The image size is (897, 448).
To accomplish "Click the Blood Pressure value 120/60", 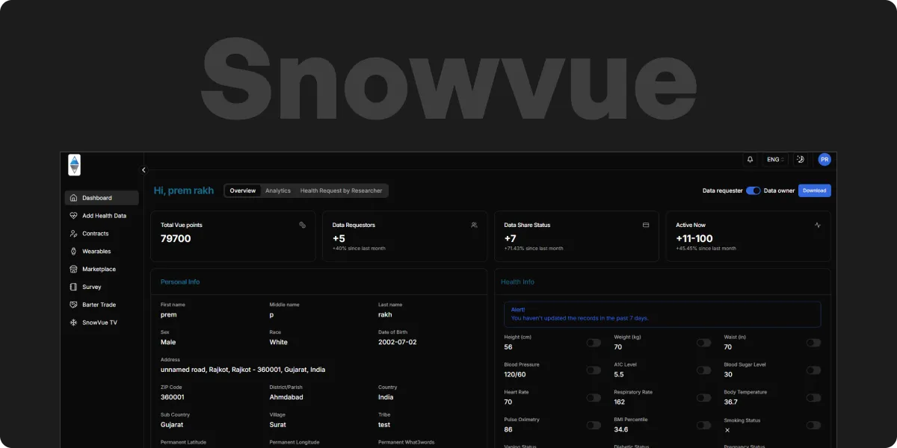I will click(x=515, y=375).
